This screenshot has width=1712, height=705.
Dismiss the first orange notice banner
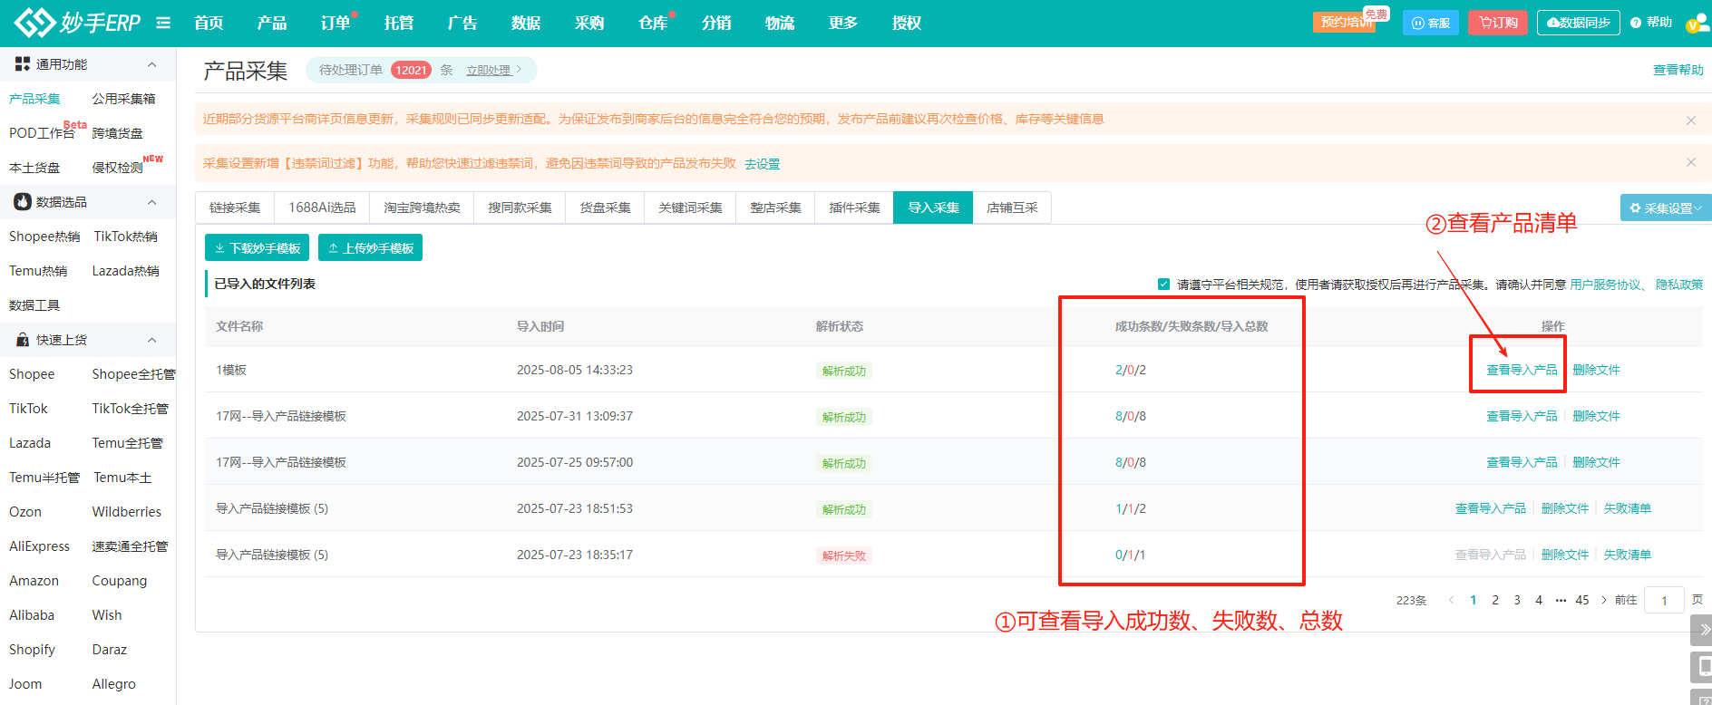tap(1690, 120)
